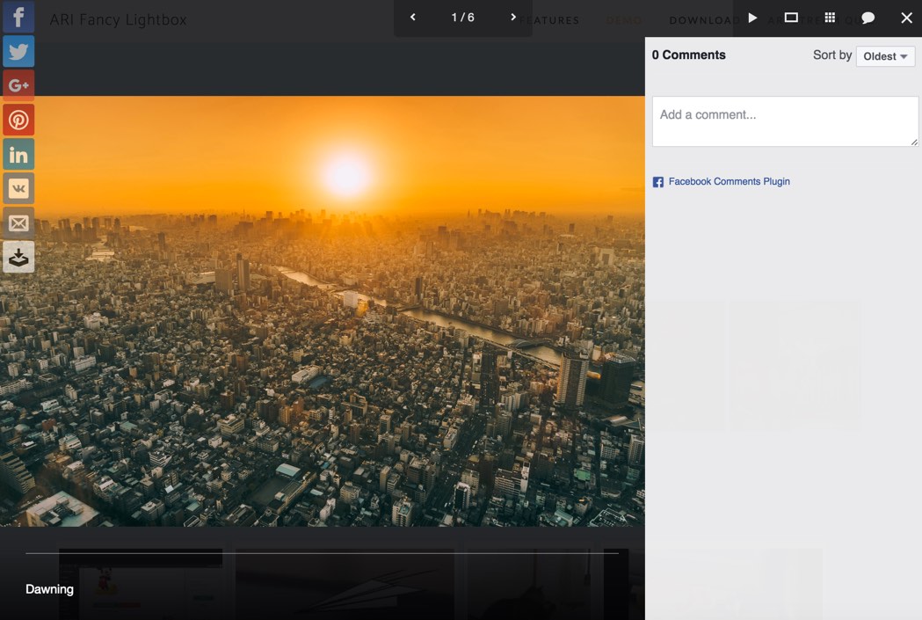Open the Facebook Comments Plugin link
Screen dimensions: 922x620
coord(729,182)
